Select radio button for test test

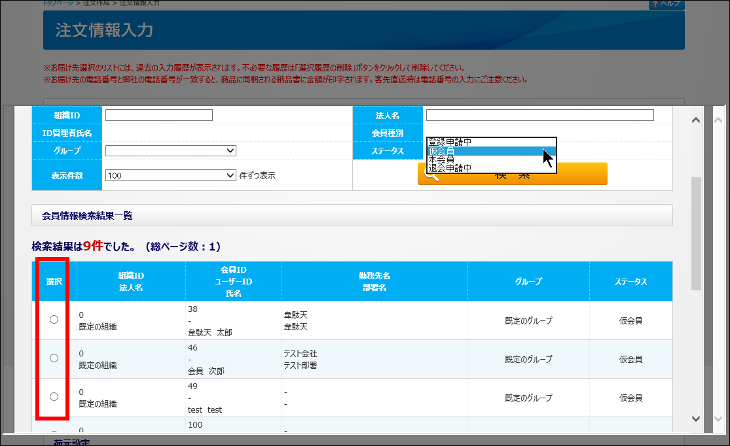pyautogui.click(x=54, y=396)
